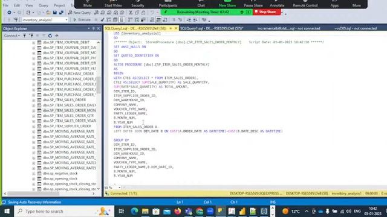
Task: Open Google Chrome from taskbar
Action: [200, 212]
